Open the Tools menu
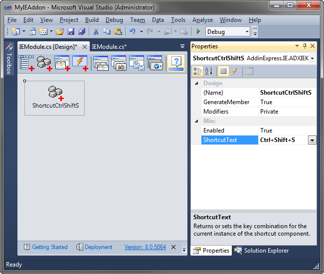This screenshot has width=324, height=274. 178,20
